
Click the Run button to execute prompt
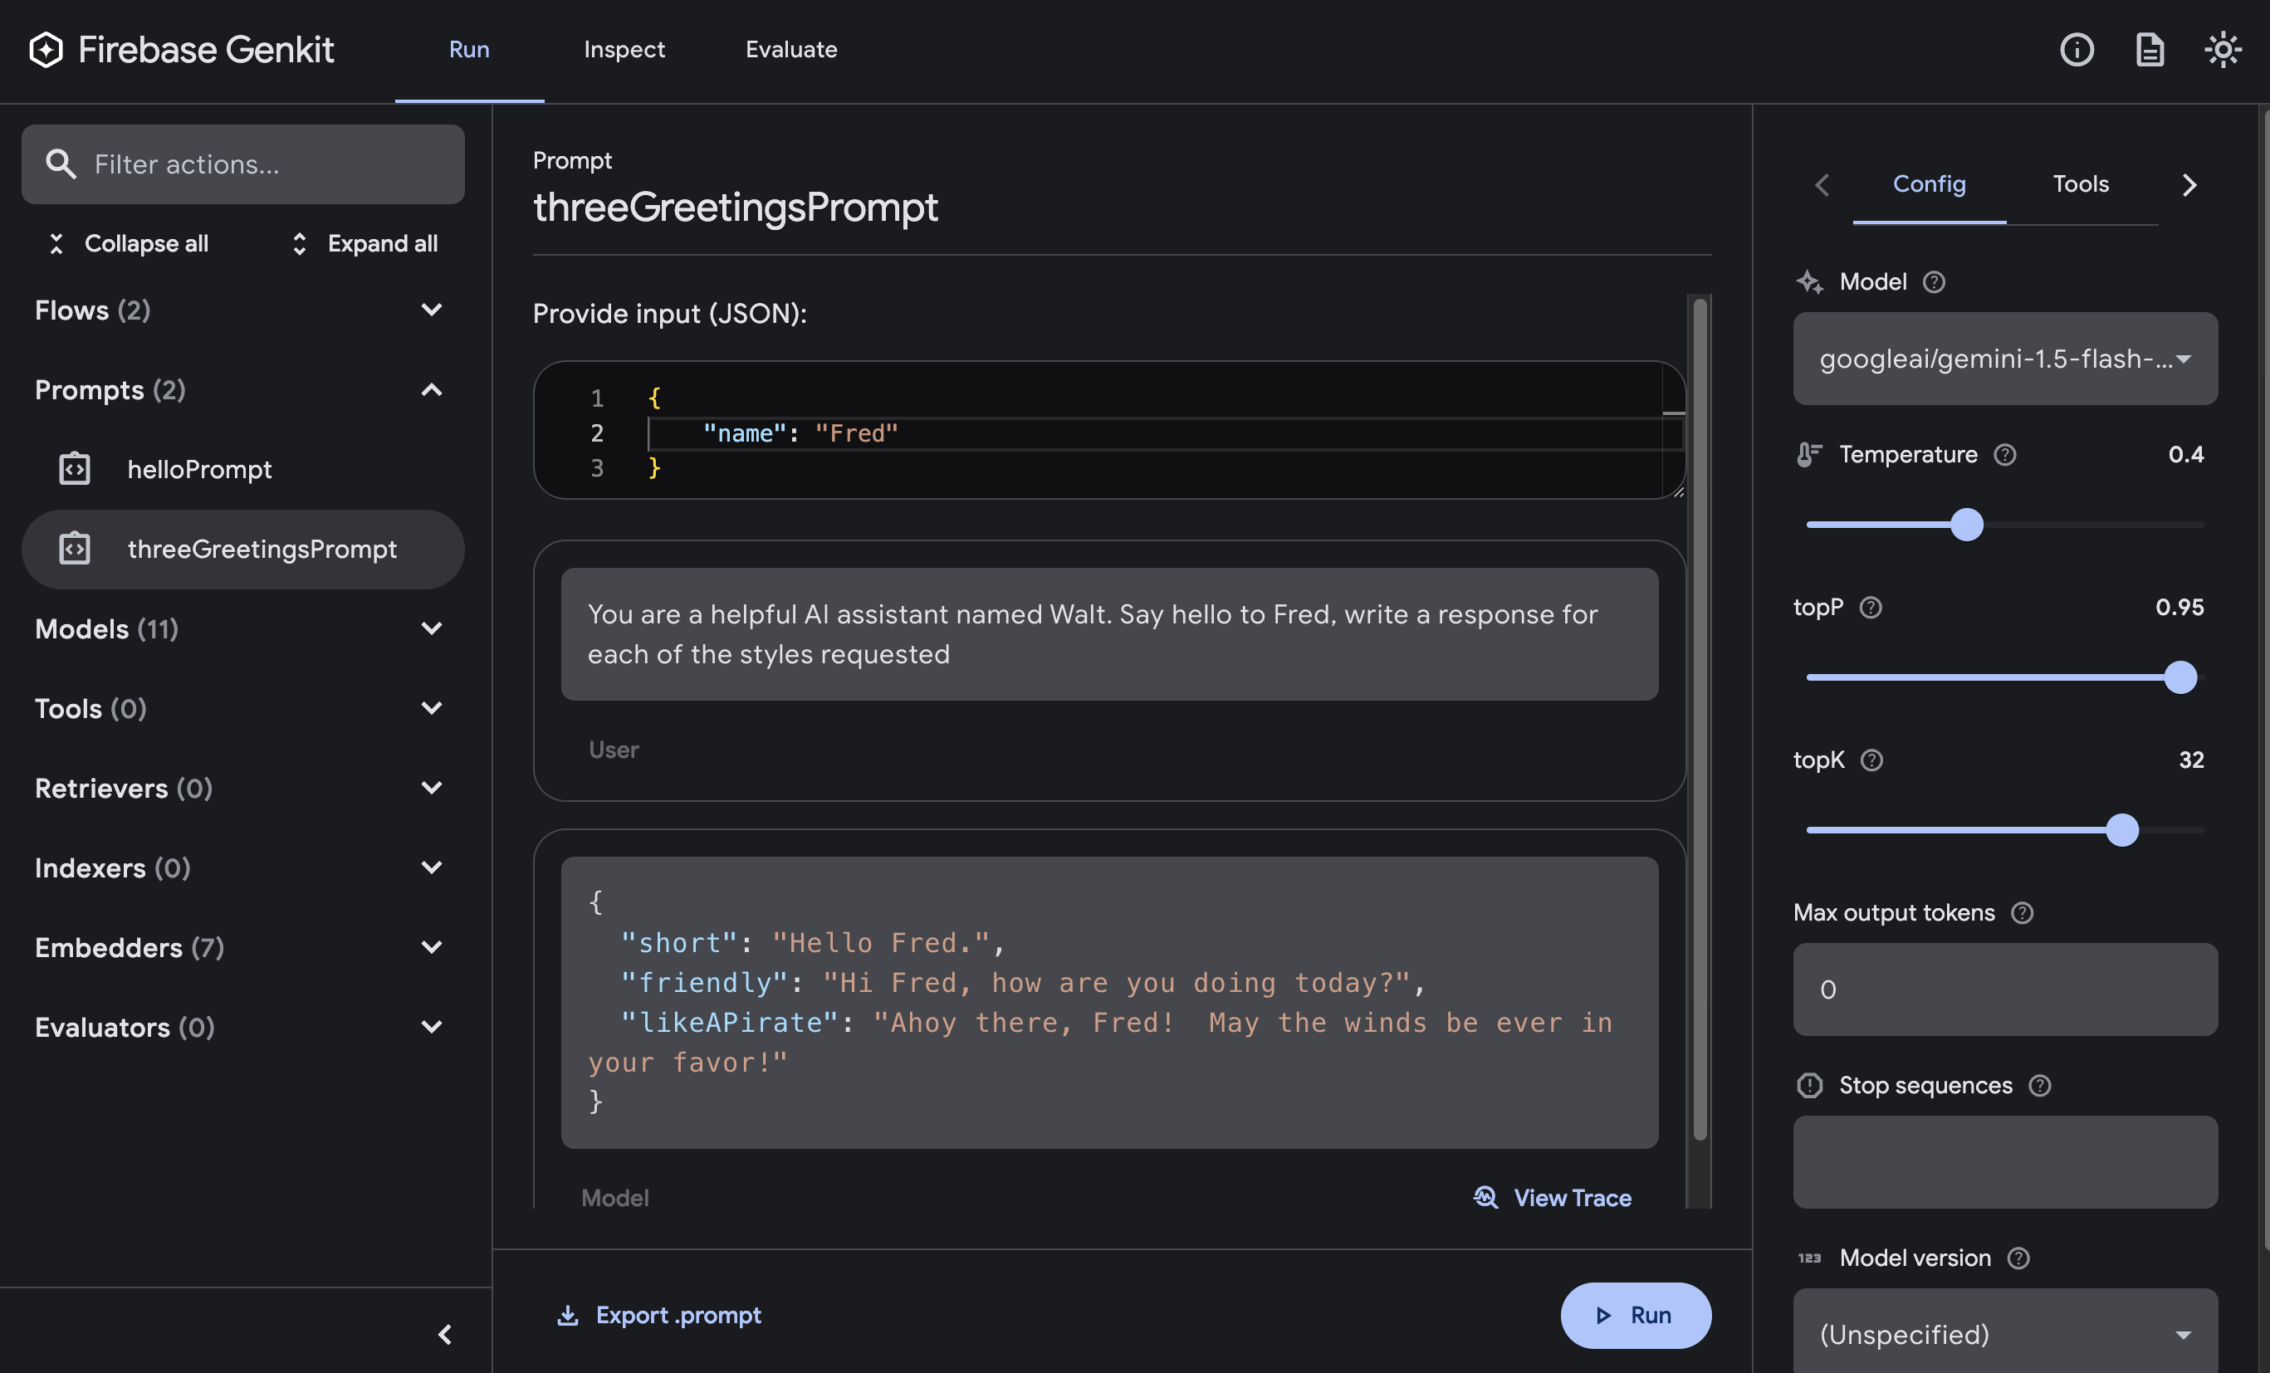click(x=1636, y=1315)
